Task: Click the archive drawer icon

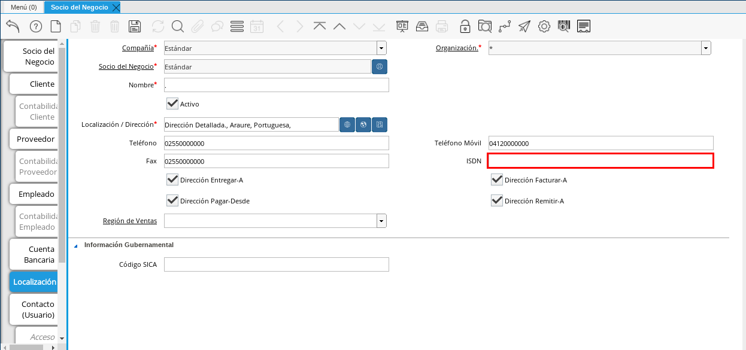Action: coord(422,26)
